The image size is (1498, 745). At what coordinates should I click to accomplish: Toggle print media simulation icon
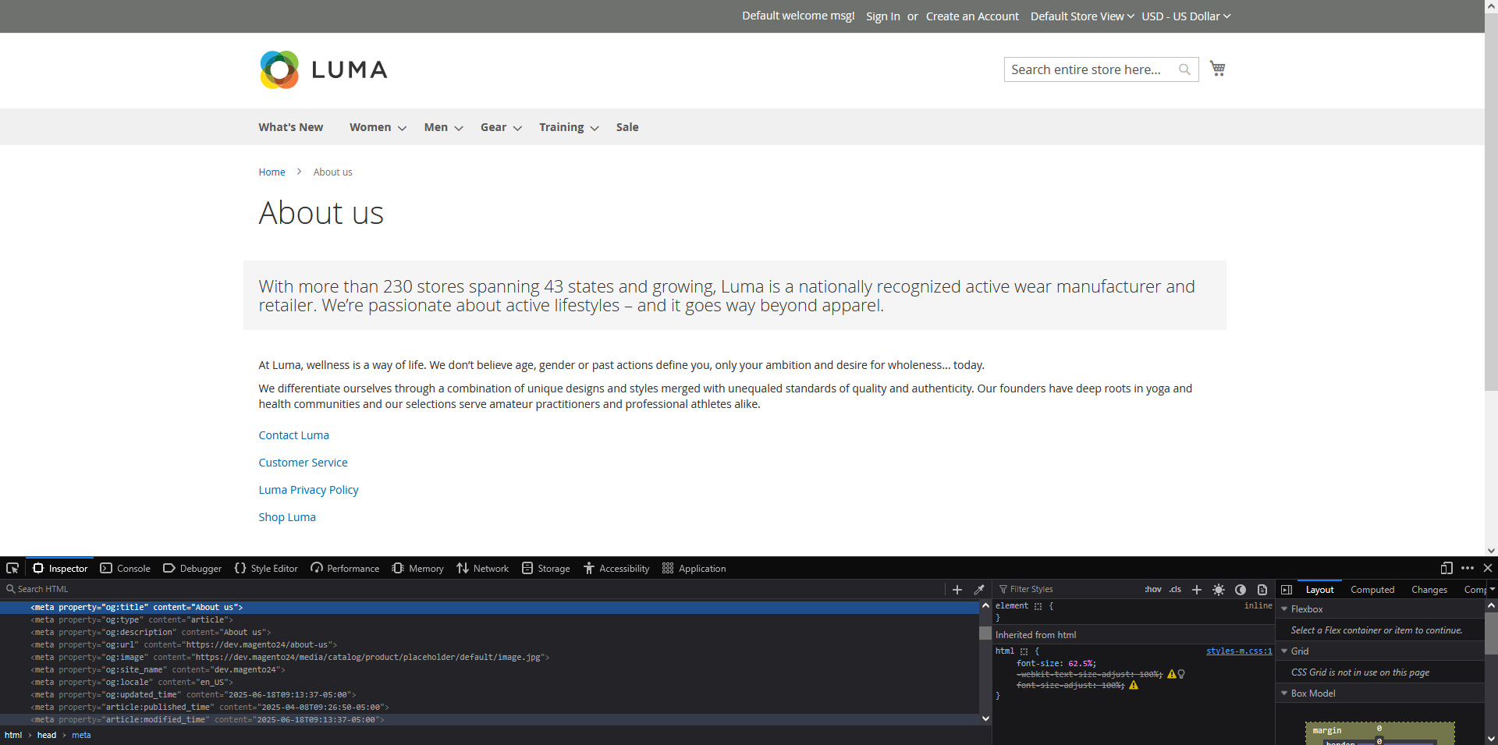pos(1262,590)
